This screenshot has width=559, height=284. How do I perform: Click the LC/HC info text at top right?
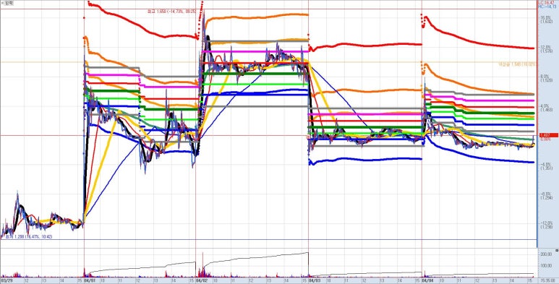(549, 4)
